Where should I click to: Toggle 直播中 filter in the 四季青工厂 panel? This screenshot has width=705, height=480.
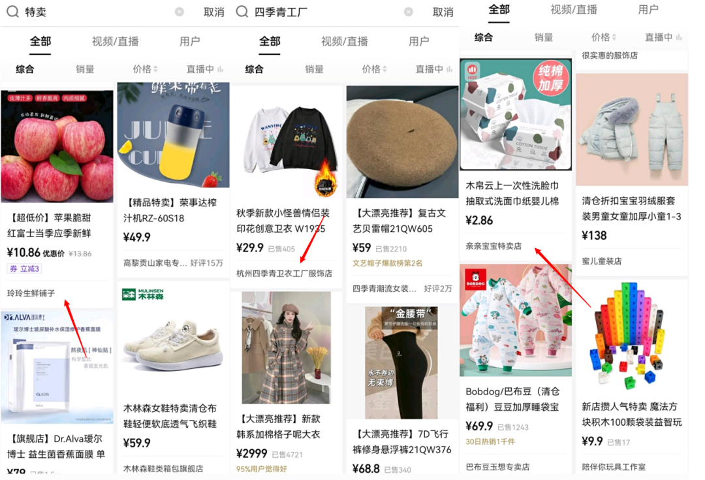(433, 69)
